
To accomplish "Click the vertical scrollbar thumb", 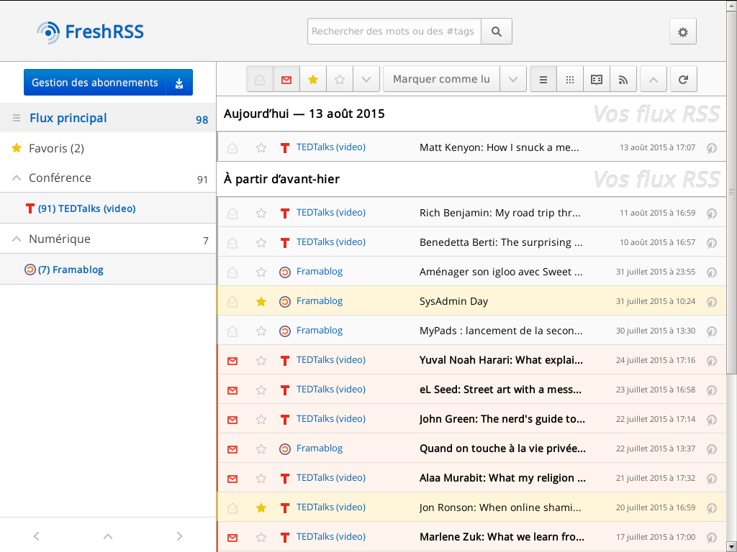I will point(731,193).
